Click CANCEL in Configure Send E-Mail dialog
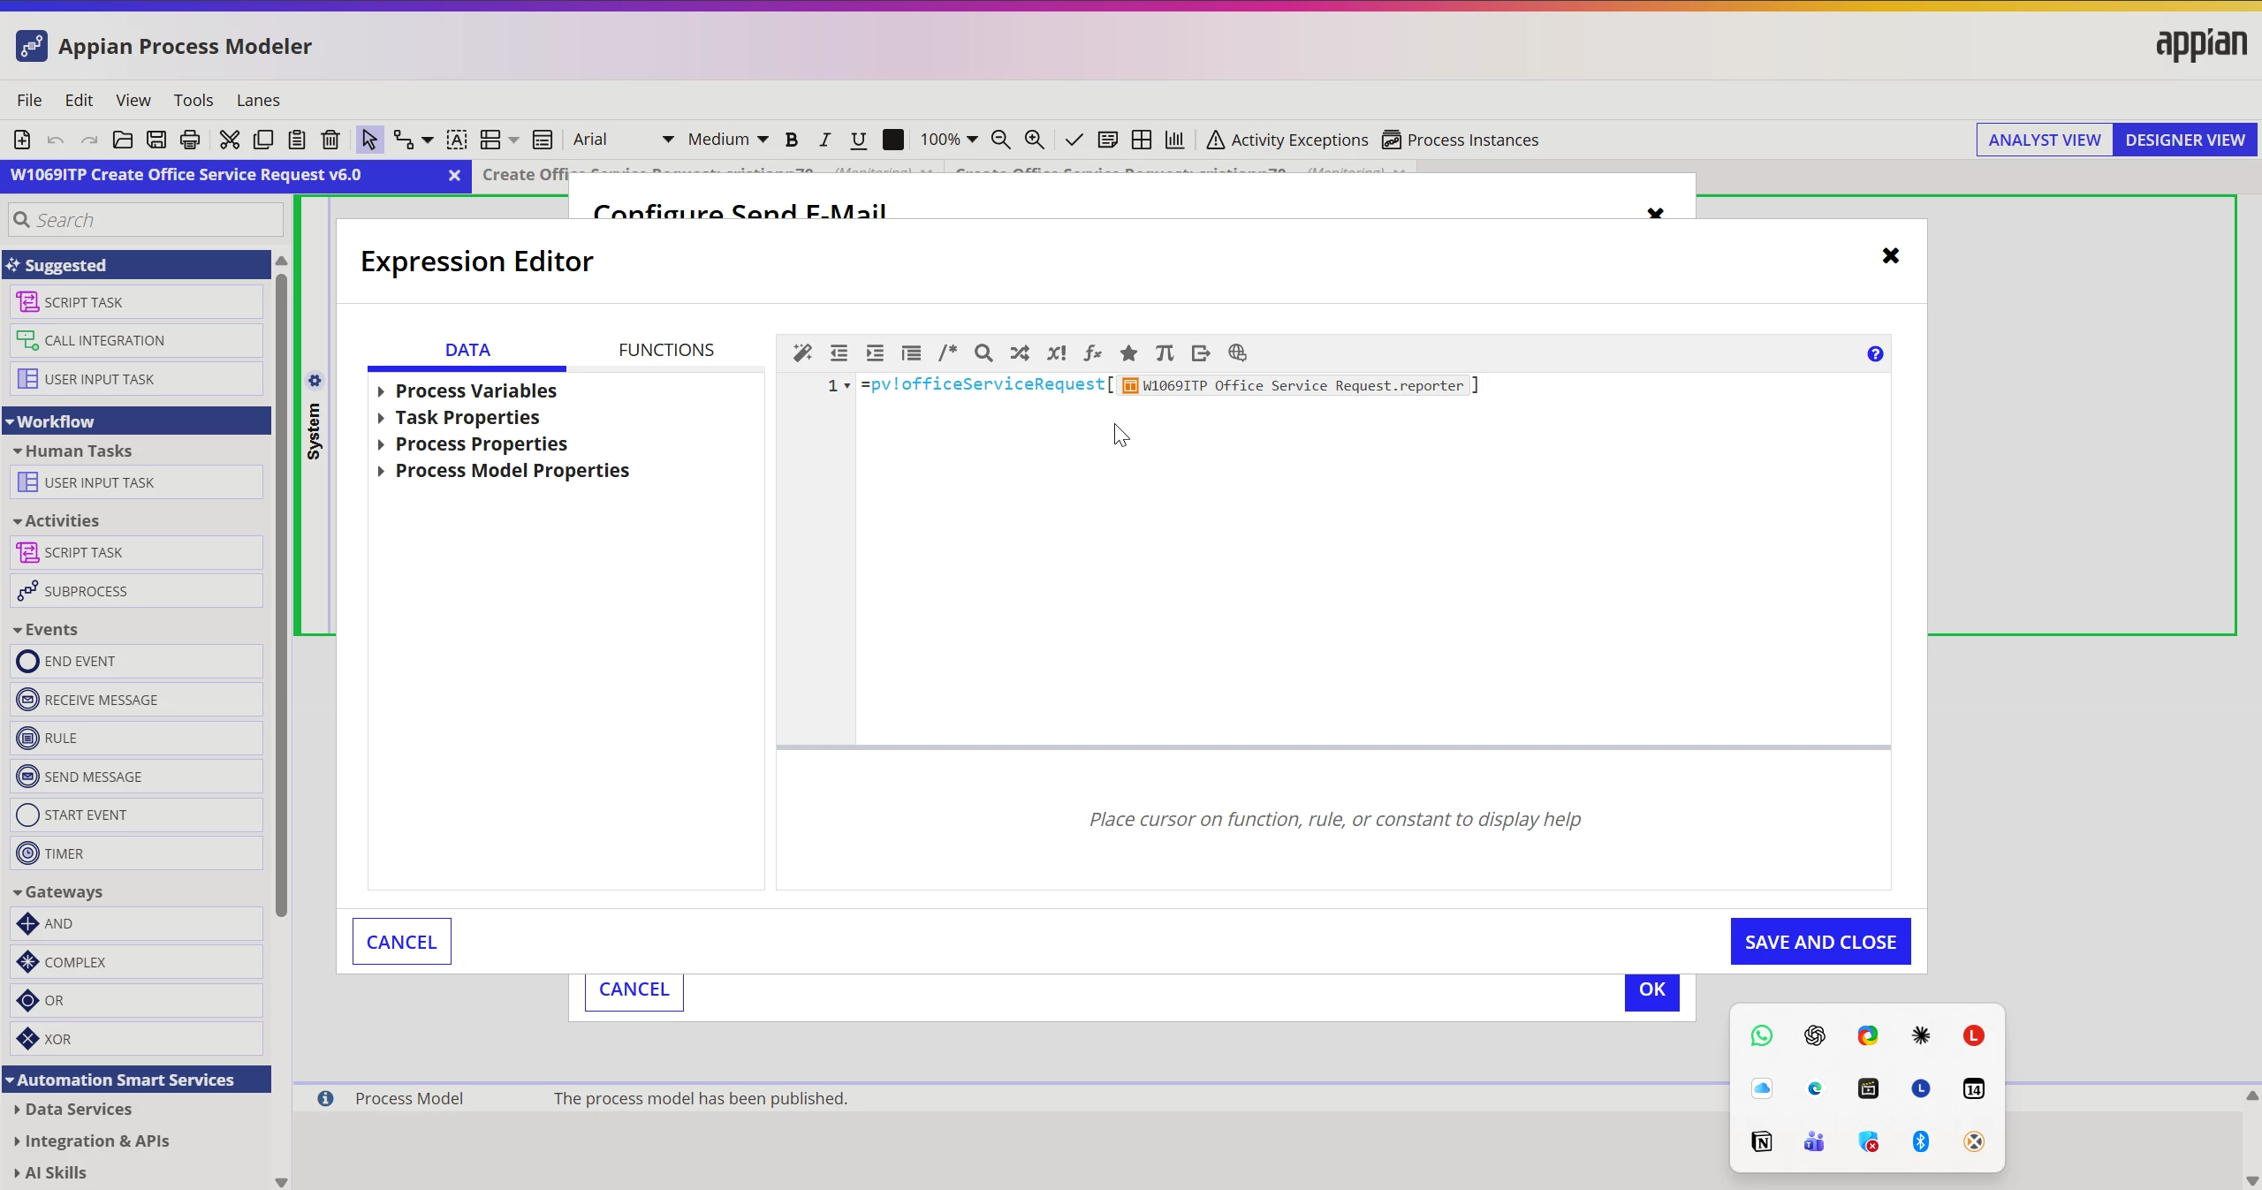Image resolution: width=2262 pixels, height=1190 pixels. pos(634,990)
